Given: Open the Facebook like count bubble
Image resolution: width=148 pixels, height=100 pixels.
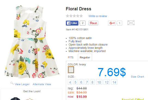Looking at the screenshot, I should tap(82, 23).
